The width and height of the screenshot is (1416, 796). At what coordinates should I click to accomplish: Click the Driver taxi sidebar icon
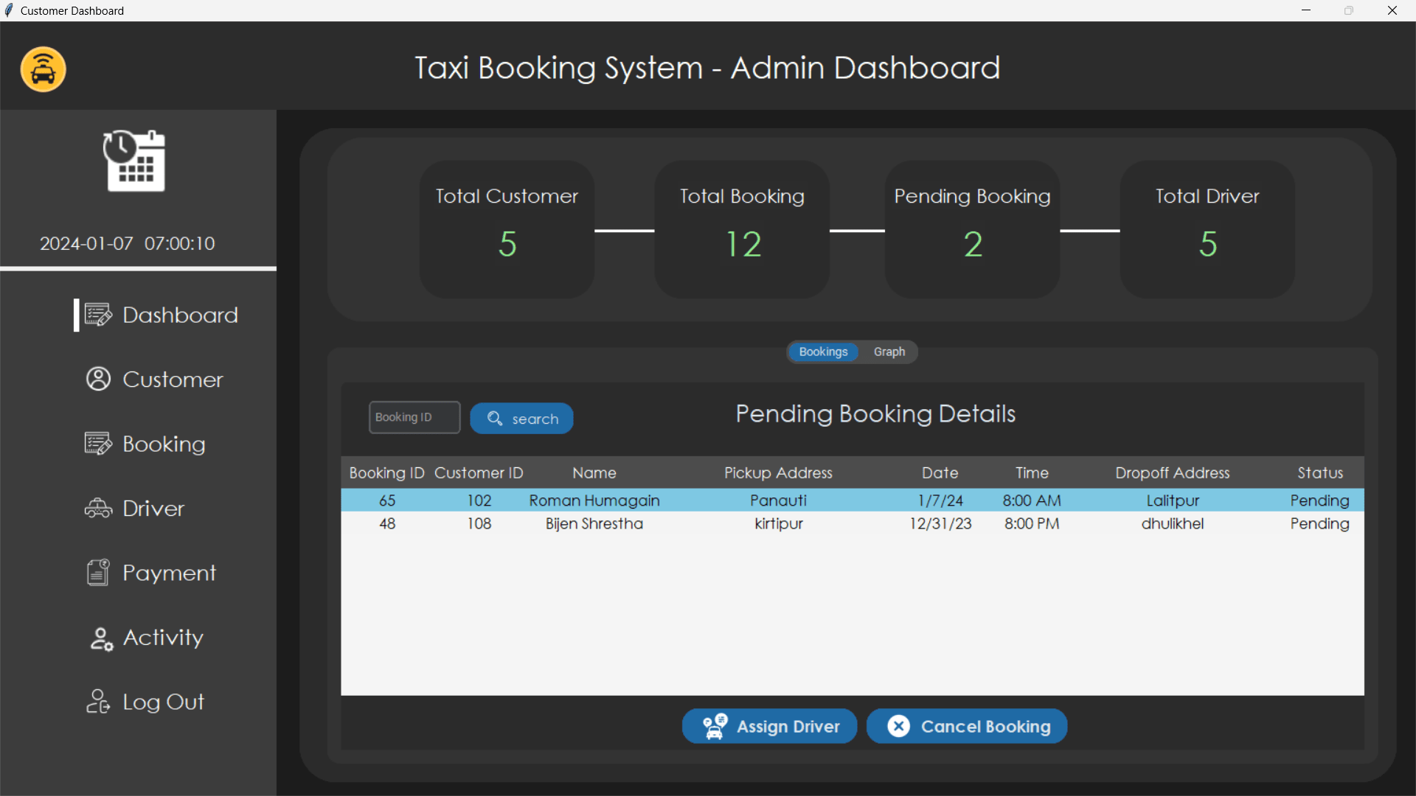[98, 509]
